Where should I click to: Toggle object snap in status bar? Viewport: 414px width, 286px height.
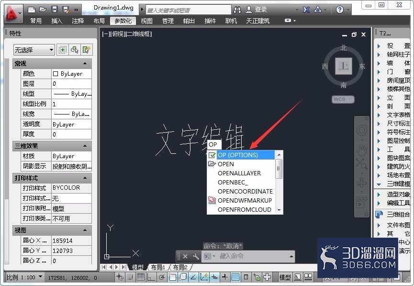(x=172, y=277)
